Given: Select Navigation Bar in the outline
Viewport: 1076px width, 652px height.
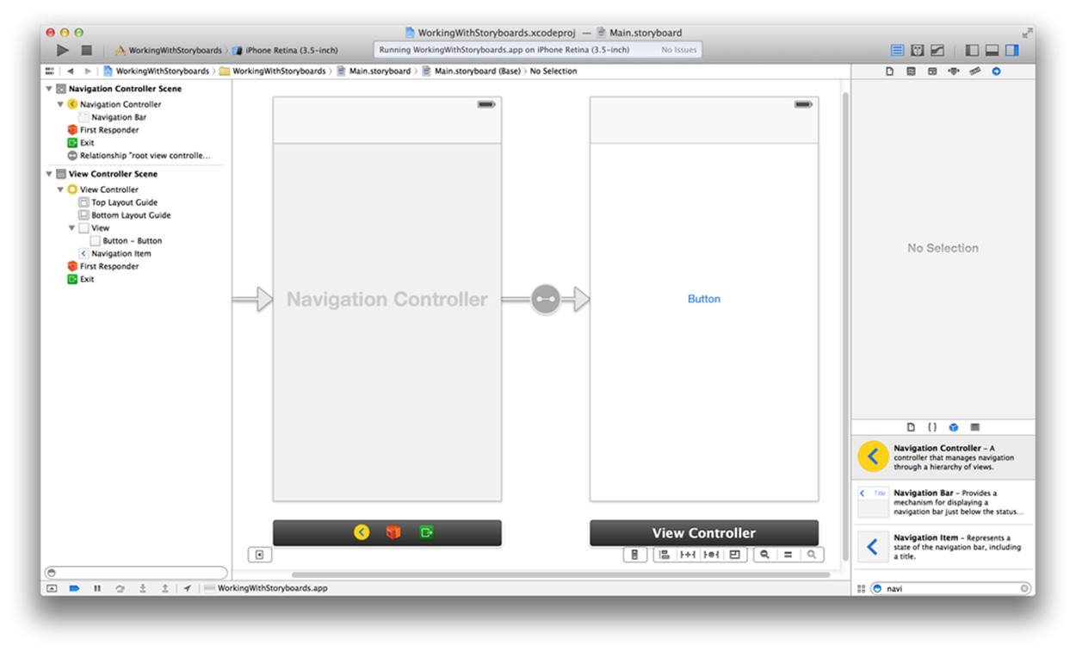Looking at the screenshot, I should click(x=114, y=117).
